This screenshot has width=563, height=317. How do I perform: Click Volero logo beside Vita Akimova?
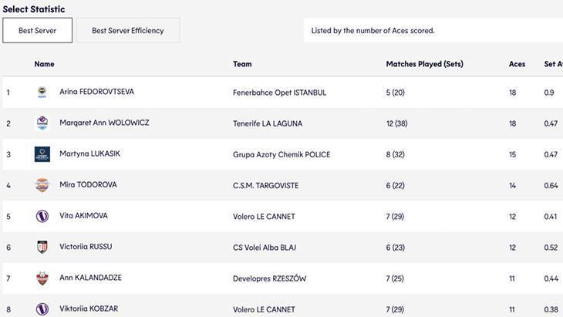[42, 217]
